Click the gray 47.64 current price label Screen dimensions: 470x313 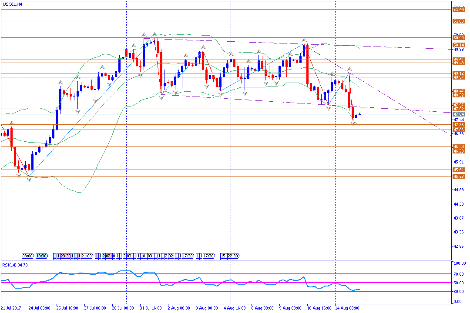[x=458, y=114]
